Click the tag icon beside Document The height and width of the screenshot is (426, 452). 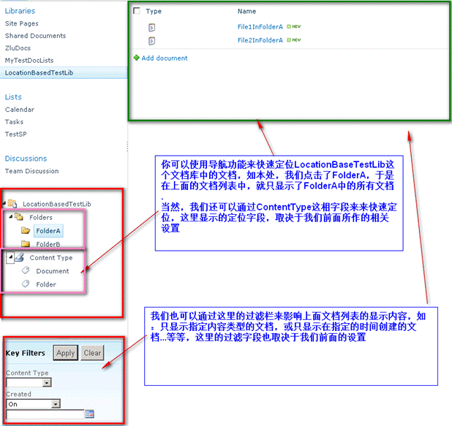(x=26, y=270)
